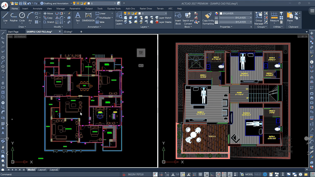Select the Line drawing tool
Screen dimensions: 315x177
point(5,17)
